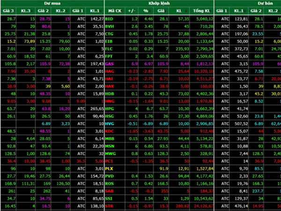Image resolution: width=281 pixels, height=211 pixels.
Task: Click the HAI ticker
Action: [109, 79]
